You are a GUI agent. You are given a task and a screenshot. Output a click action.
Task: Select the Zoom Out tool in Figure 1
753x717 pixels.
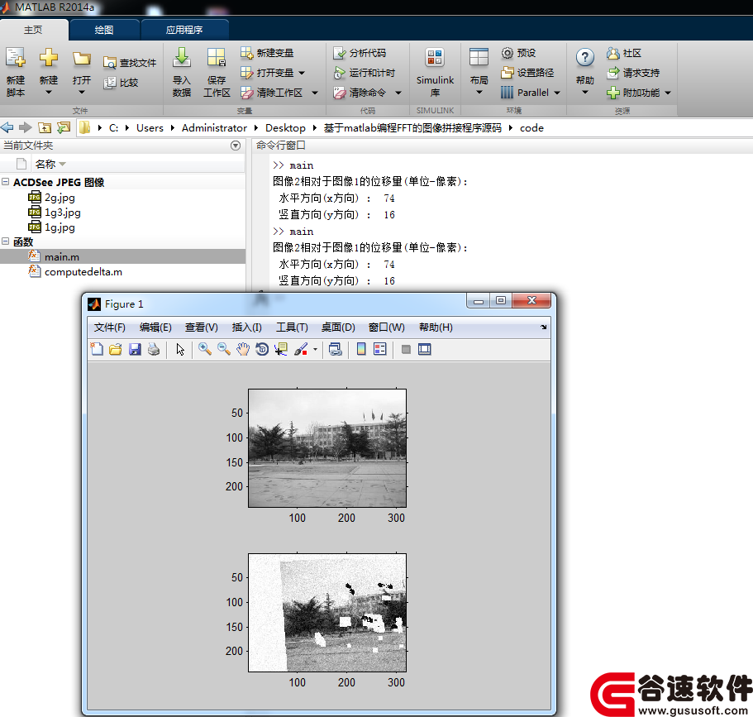[x=224, y=349]
